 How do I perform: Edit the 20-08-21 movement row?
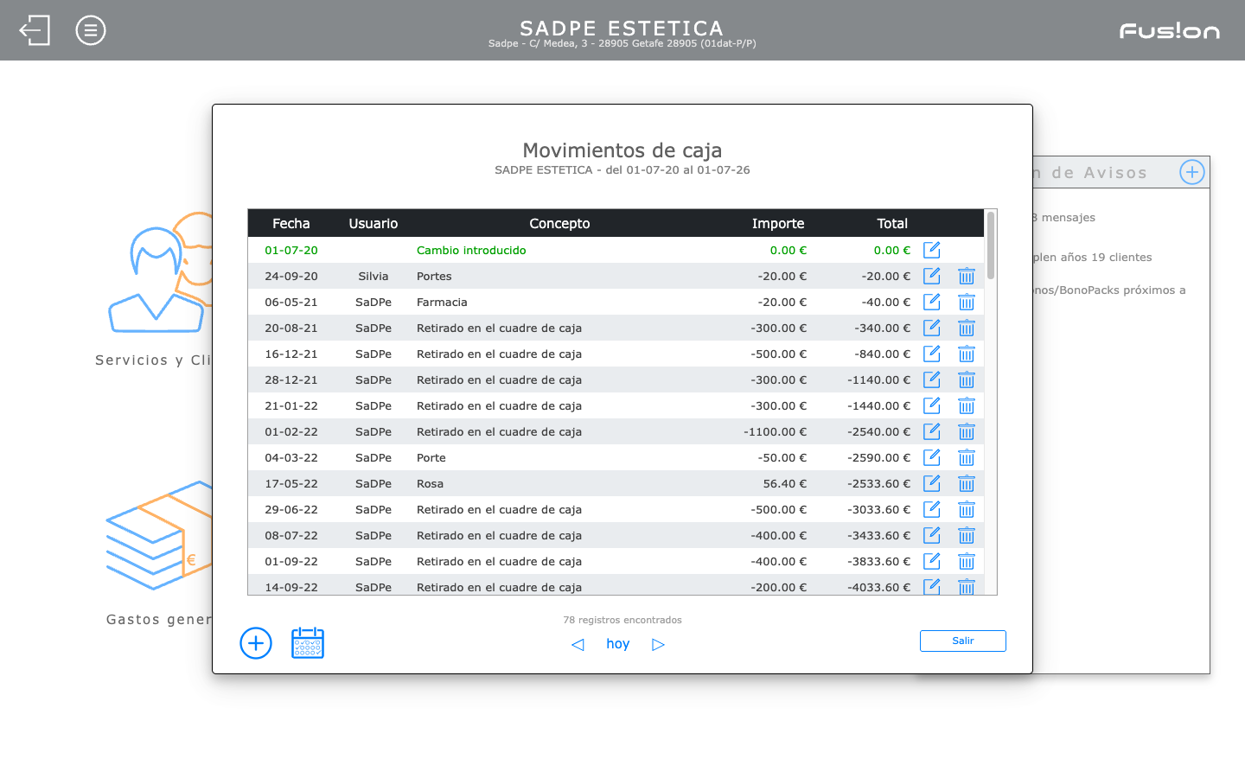(x=931, y=328)
